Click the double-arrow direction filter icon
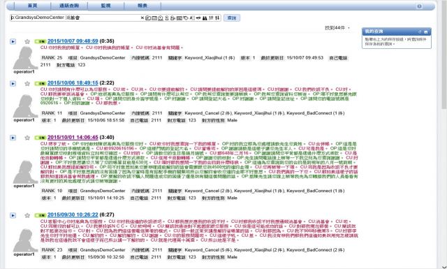Viewport: 447px width, 269px height. 198,18
